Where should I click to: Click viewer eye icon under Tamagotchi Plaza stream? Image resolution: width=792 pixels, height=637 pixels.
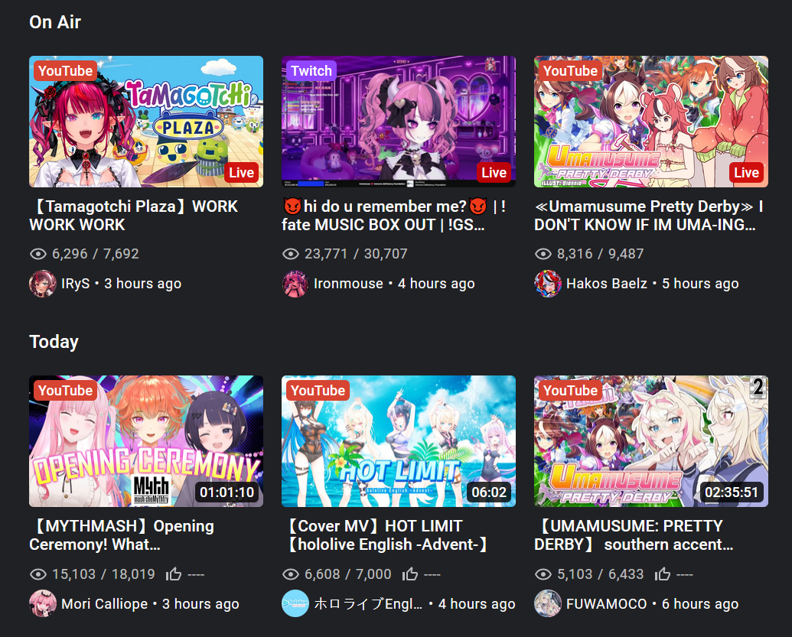tap(38, 254)
